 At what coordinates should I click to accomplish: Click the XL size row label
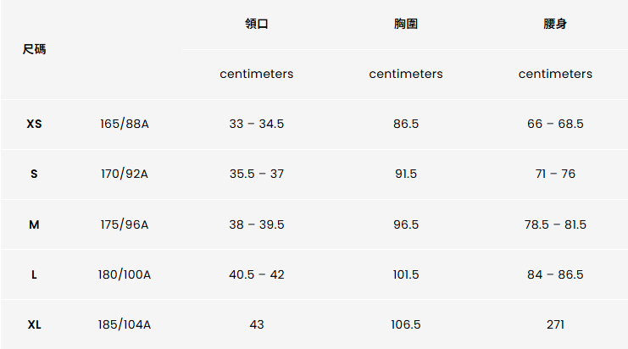pos(34,324)
